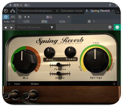Open the sidechain clock icon
The image size is (123, 107).
(x=6, y=11)
